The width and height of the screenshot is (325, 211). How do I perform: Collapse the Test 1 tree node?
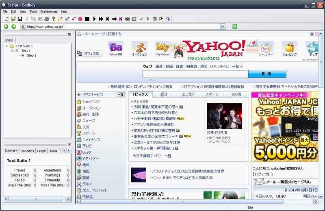12,51
